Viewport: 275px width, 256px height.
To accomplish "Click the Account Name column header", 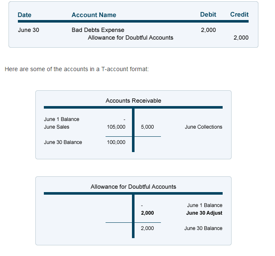I will [x=94, y=14].
